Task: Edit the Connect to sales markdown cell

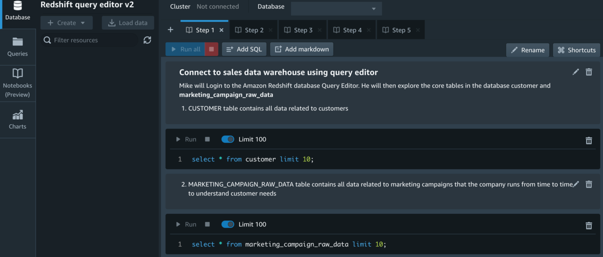Action: point(576,72)
